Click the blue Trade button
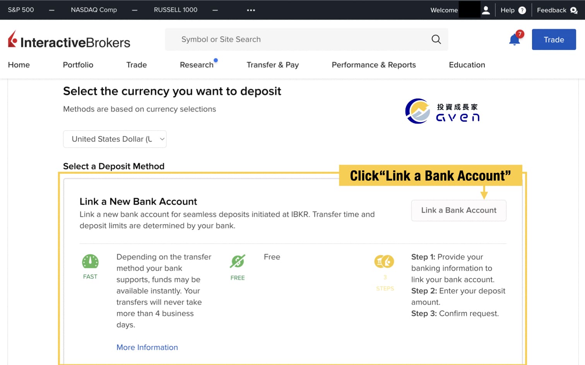585x365 pixels. coord(554,39)
